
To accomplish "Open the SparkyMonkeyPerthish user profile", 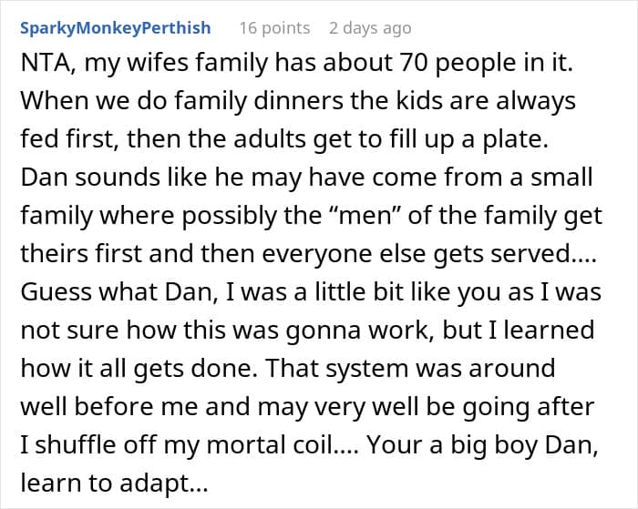I will [115, 28].
